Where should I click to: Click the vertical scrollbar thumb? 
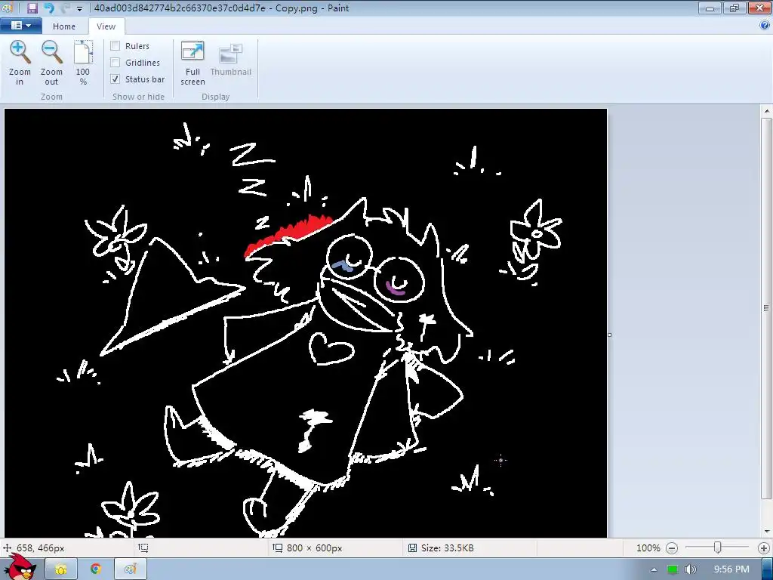pos(767,308)
